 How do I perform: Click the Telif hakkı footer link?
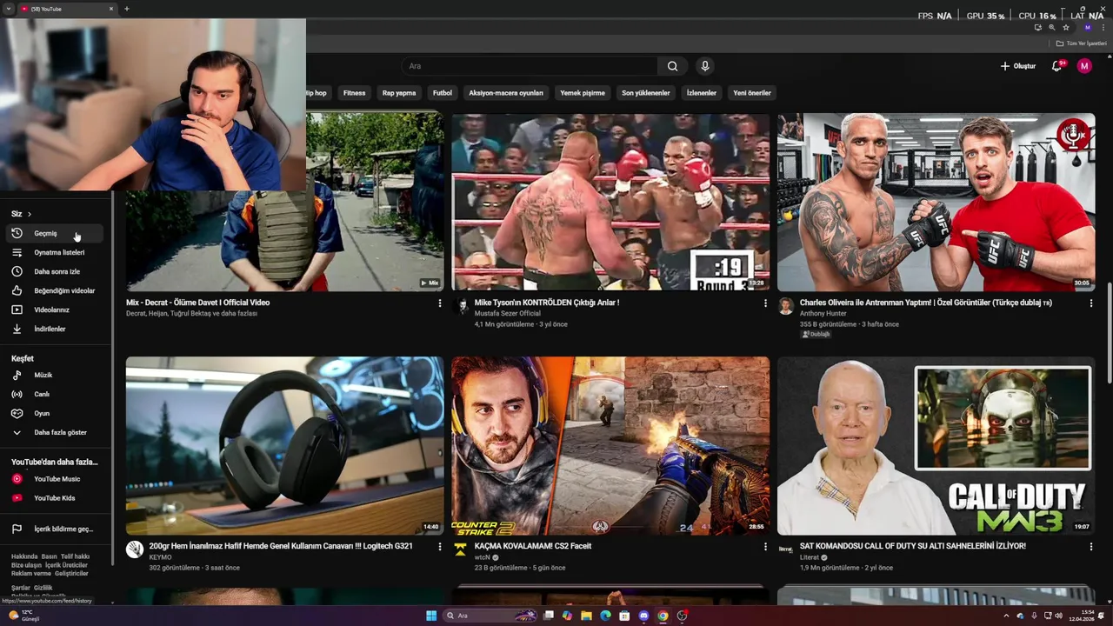pyautogui.click(x=75, y=556)
